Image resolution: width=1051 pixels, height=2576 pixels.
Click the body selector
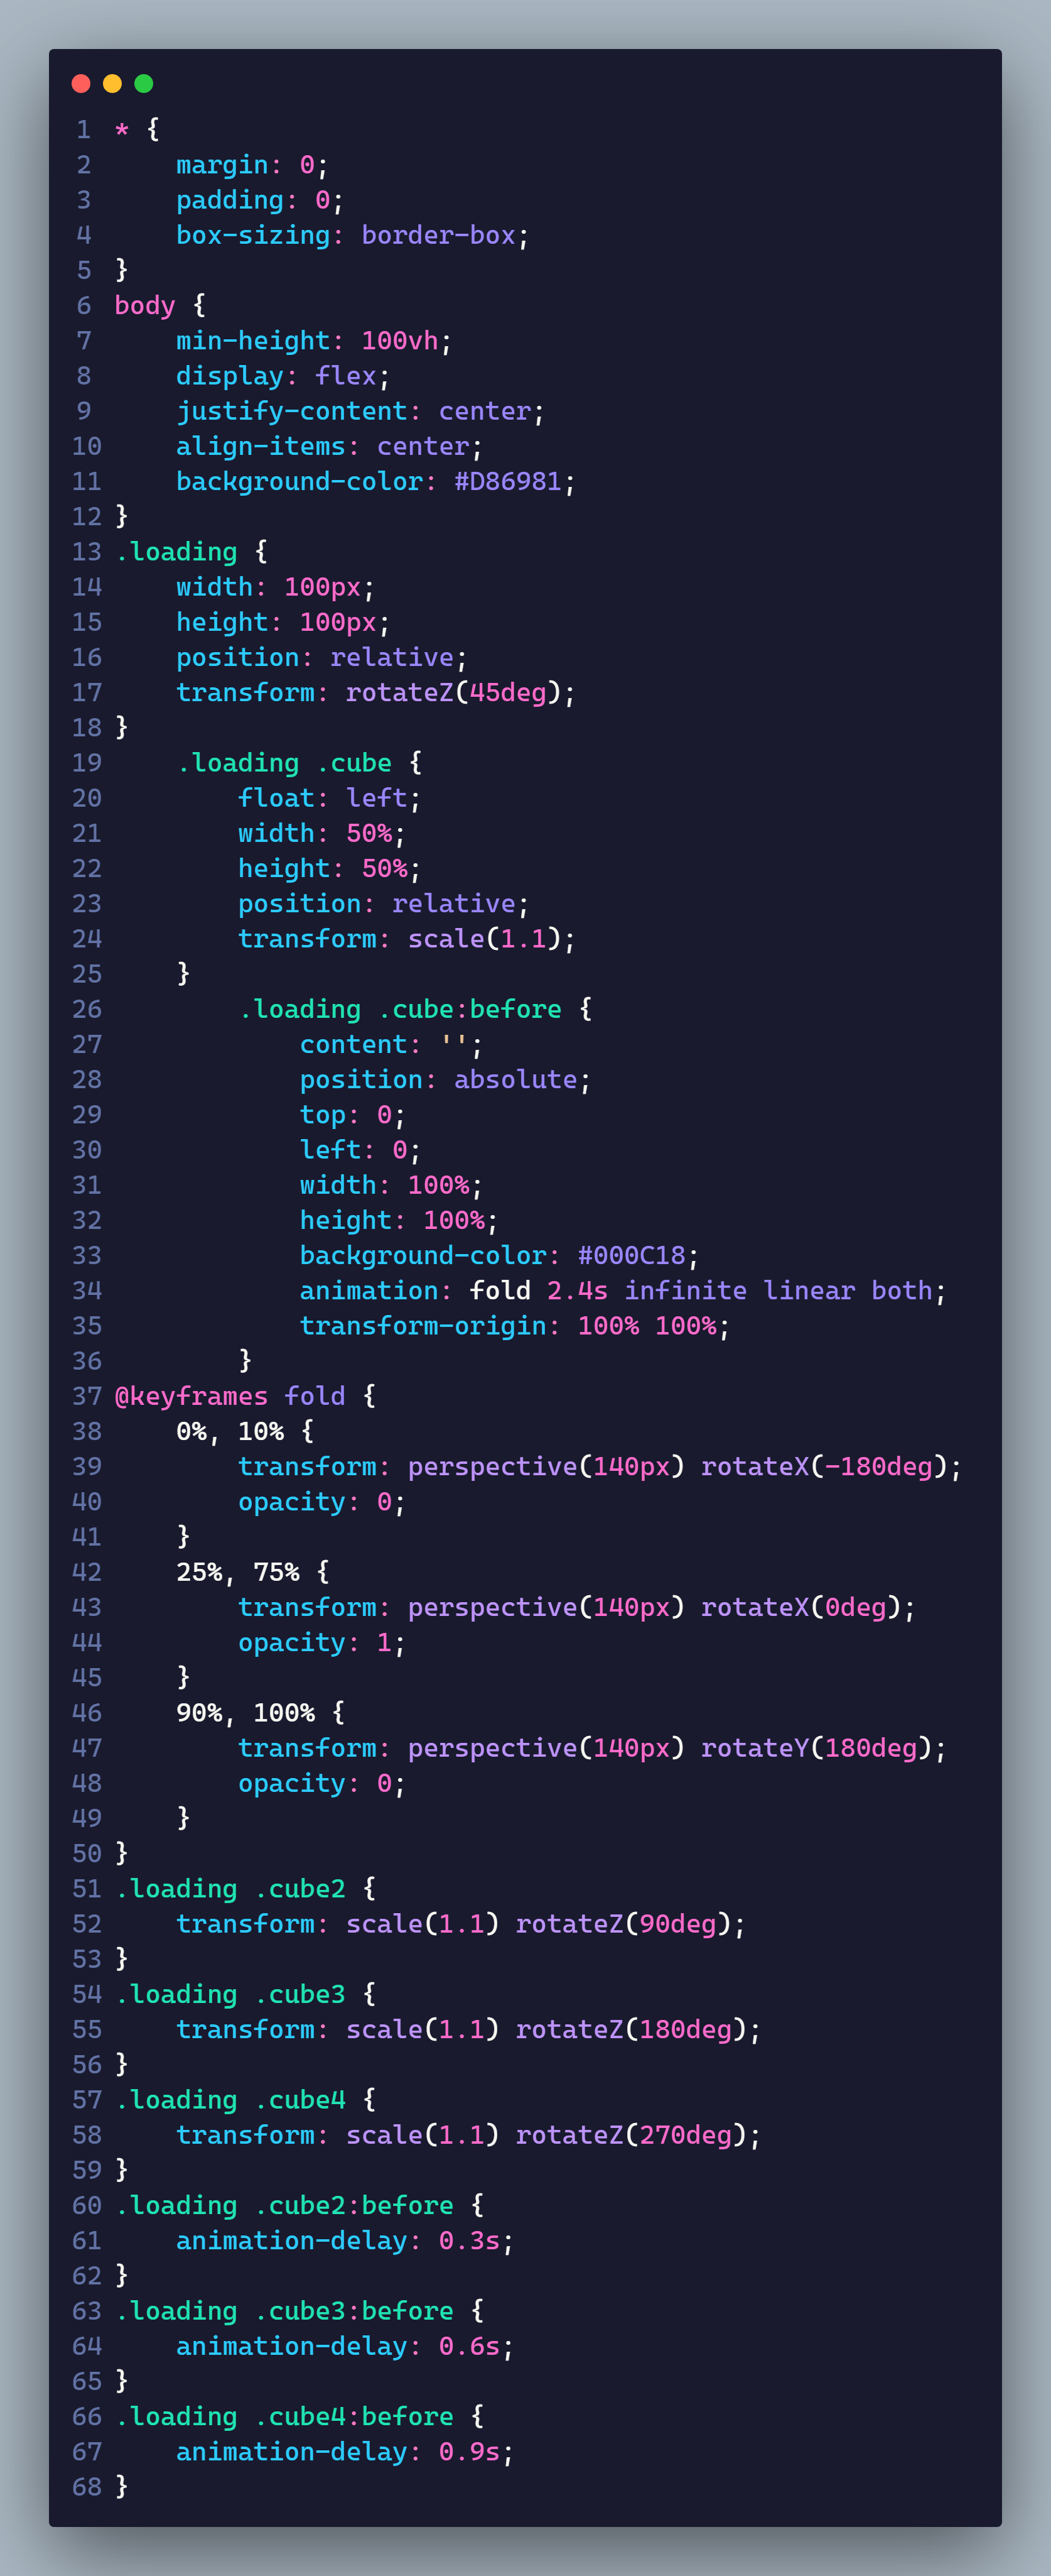145,305
